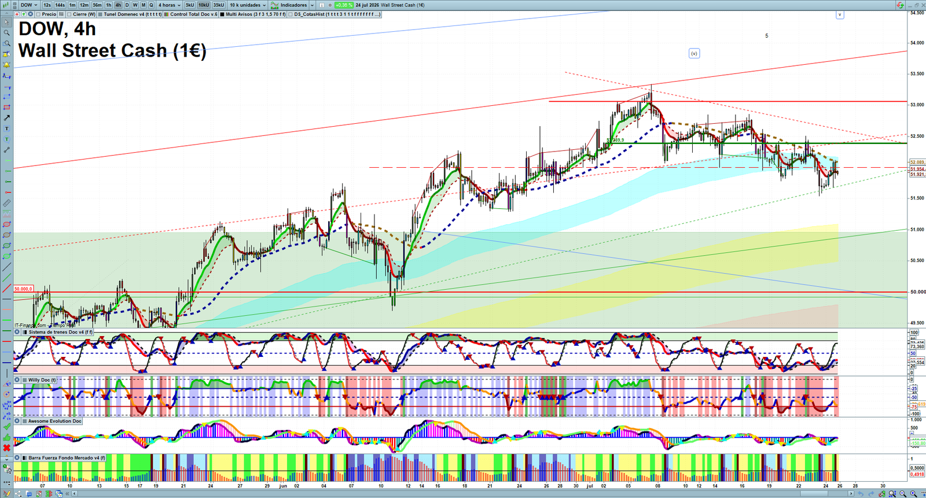The height and width of the screenshot is (498, 926).
Task: Close the Willy Doc indicator panel
Action: pyautogui.click(x=17, y=380)
